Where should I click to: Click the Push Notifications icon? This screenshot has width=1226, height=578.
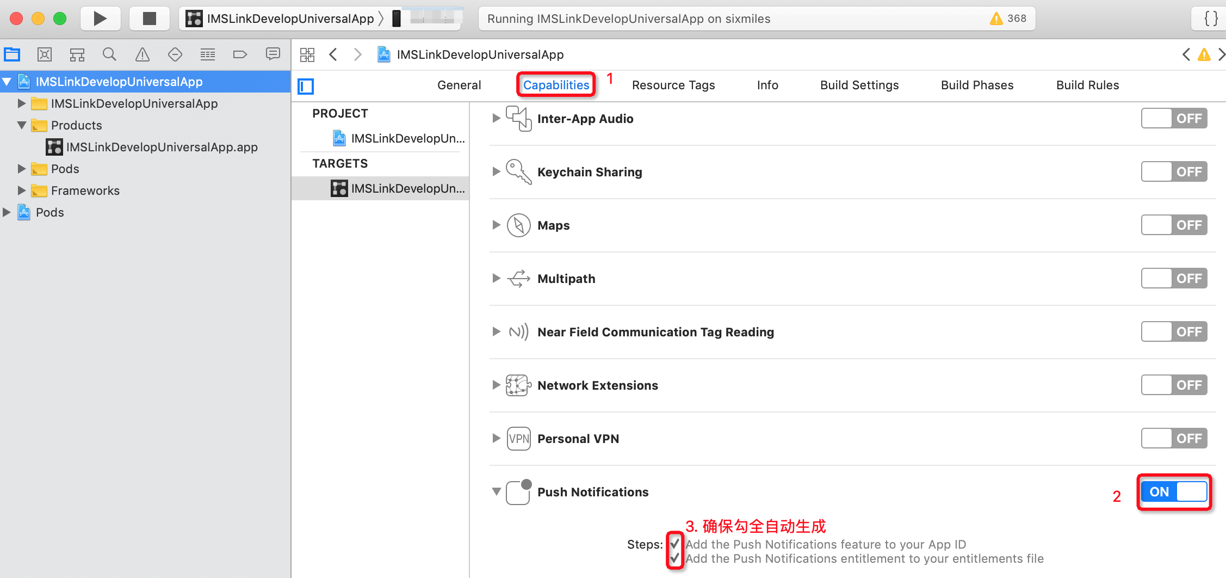click(x=519, y=492)
